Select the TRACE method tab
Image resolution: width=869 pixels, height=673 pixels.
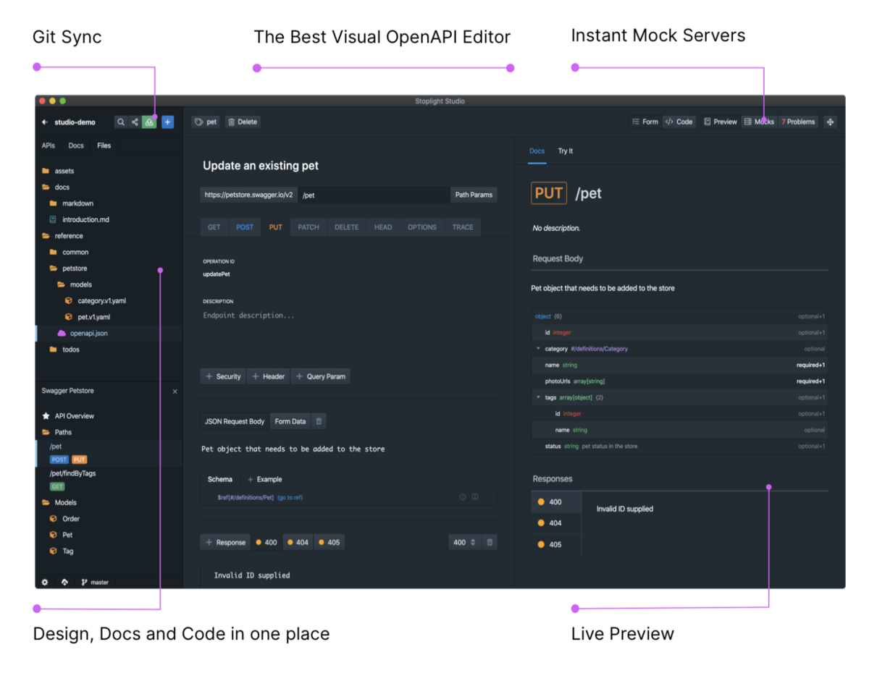coord(463,227)
